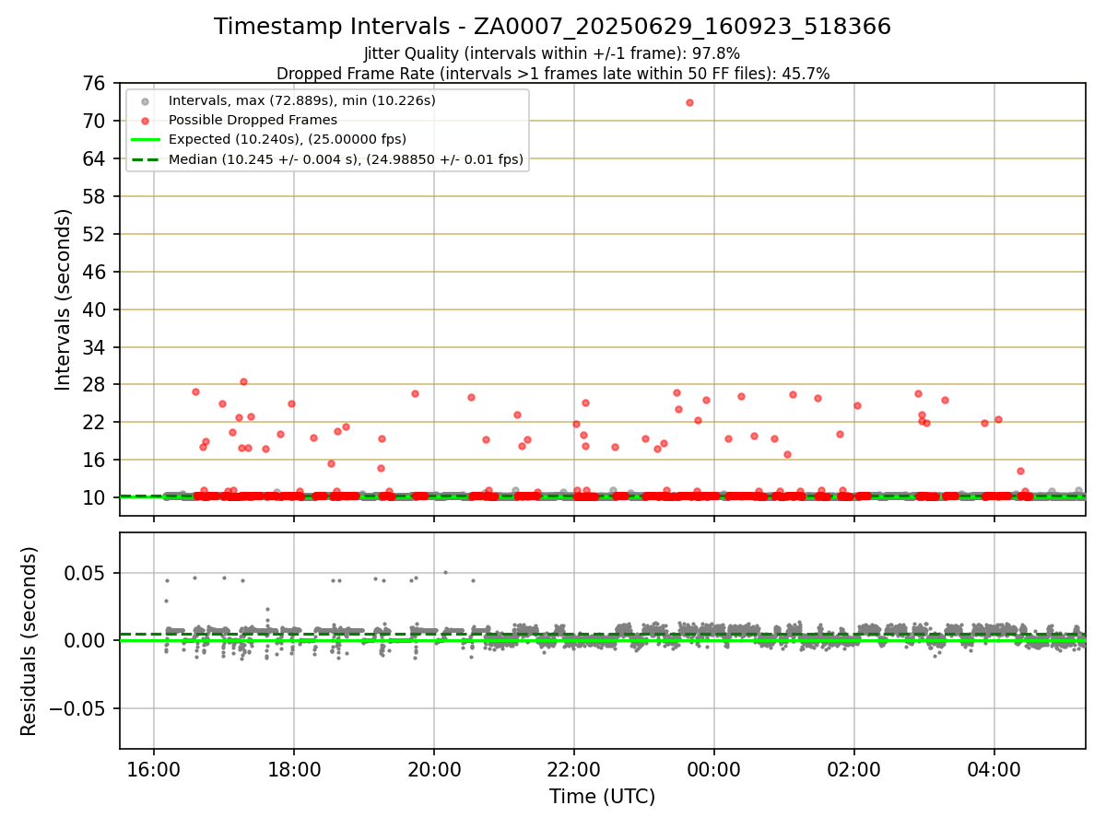The image size is (1106, 829).
Task: Click the Jitter Quality 97.8% subtitle
Action: (x=552, y=53)
